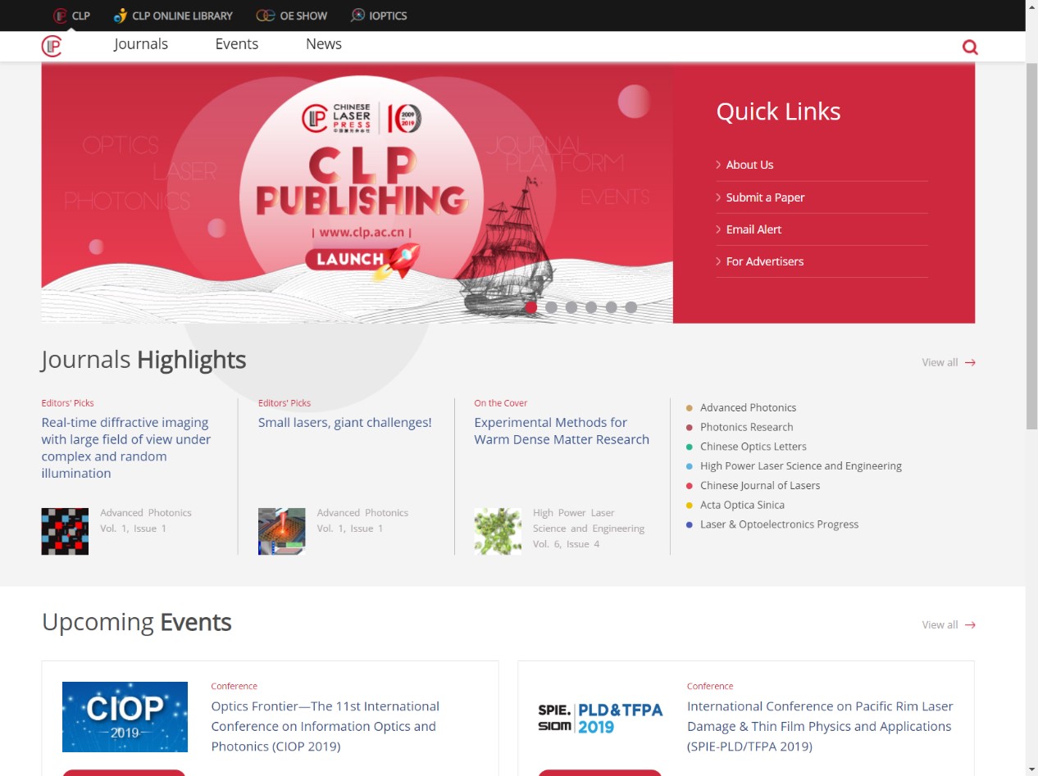
Task: Click View all arrow for Upcoming Events
Action: point(970,624)
